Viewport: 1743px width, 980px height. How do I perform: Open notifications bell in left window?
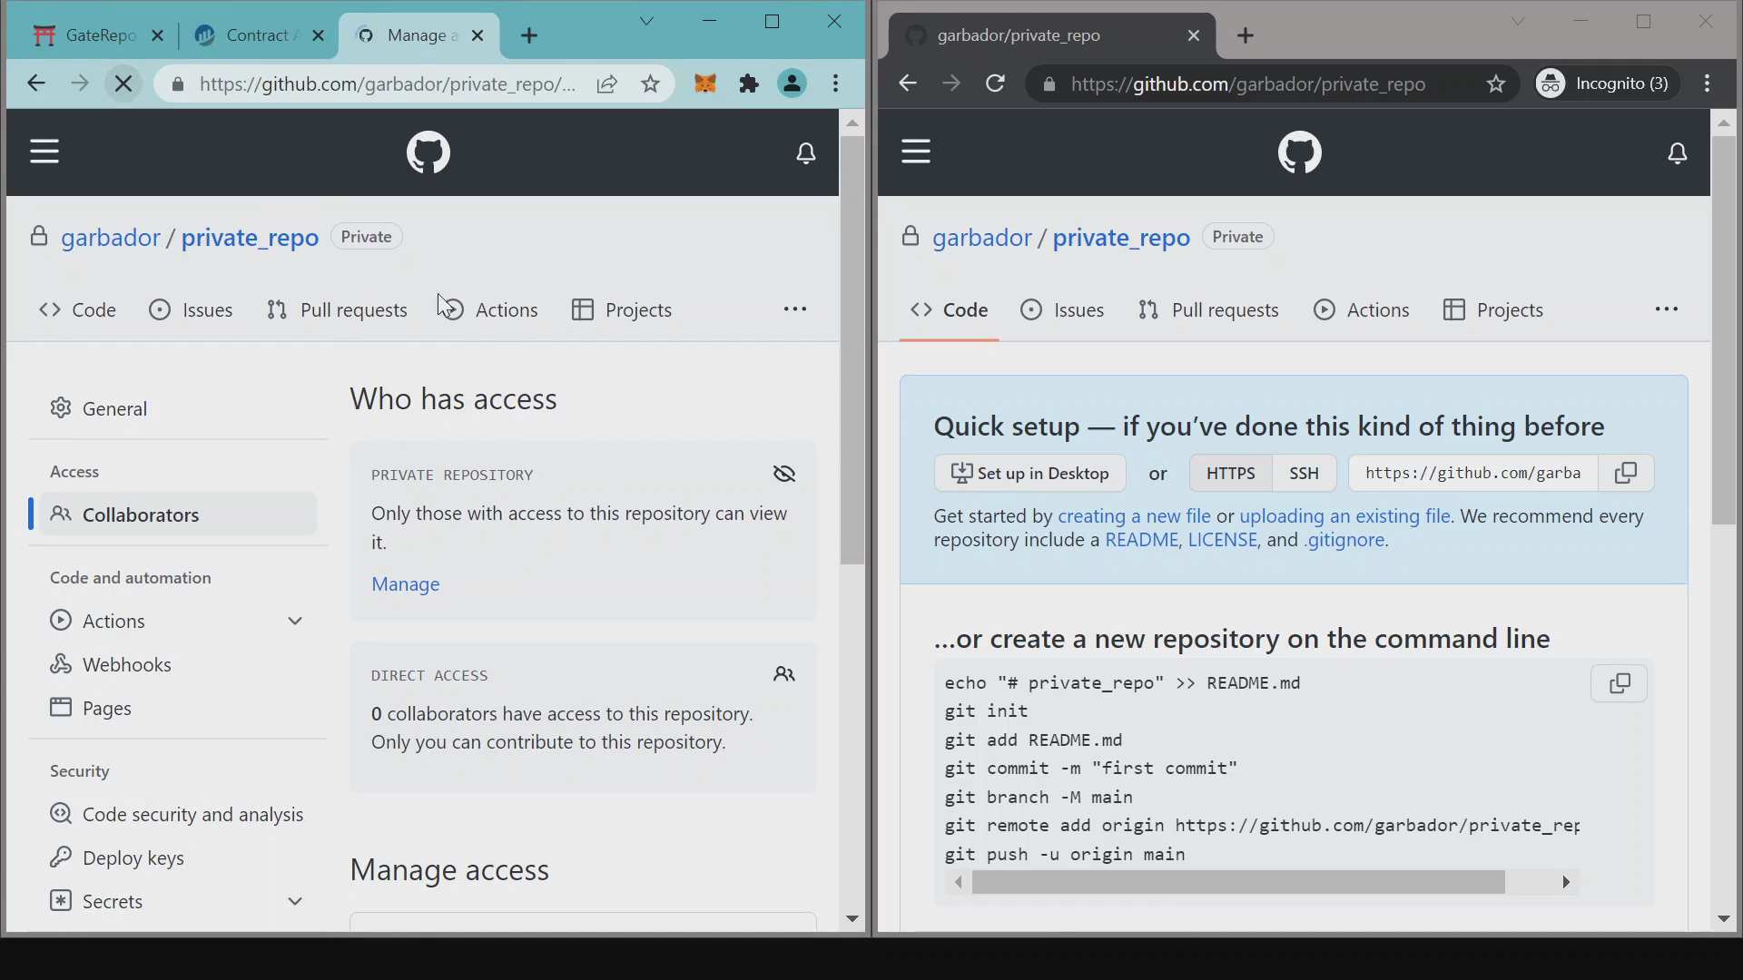tap(806, 152)
